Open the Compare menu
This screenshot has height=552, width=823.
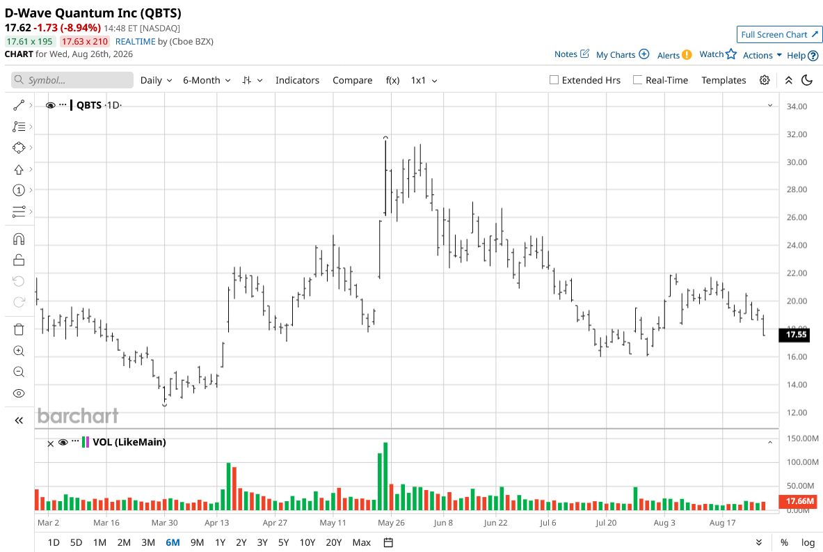(352, 80)
